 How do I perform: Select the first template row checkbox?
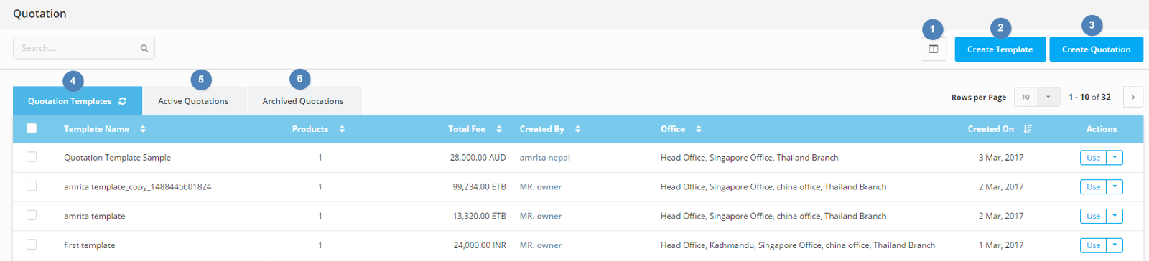click(32, 245)
